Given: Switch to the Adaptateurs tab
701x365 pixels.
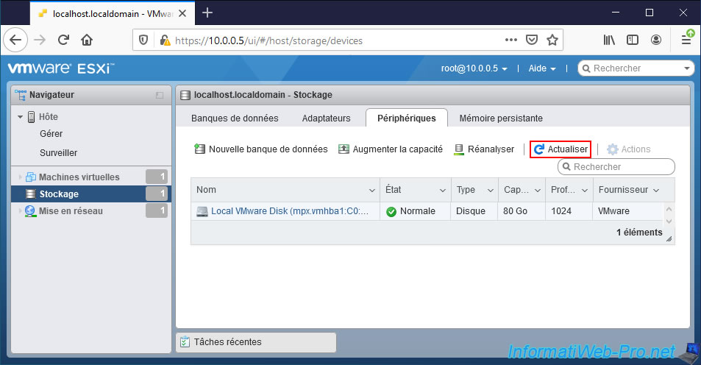Looking at the screenshot, I should coord(327,118).
